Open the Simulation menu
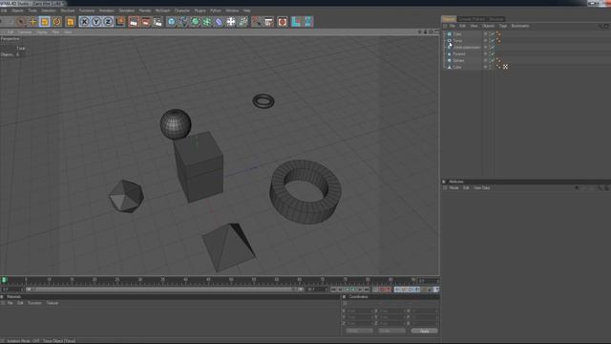 [127, 11]
